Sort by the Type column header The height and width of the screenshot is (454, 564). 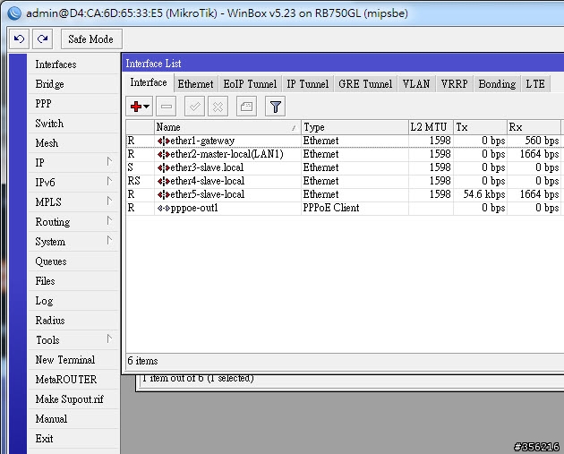[355, 127]
